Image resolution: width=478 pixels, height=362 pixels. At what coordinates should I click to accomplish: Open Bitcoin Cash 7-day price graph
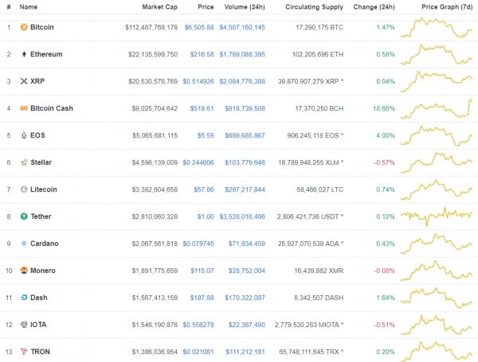point(437,108)
